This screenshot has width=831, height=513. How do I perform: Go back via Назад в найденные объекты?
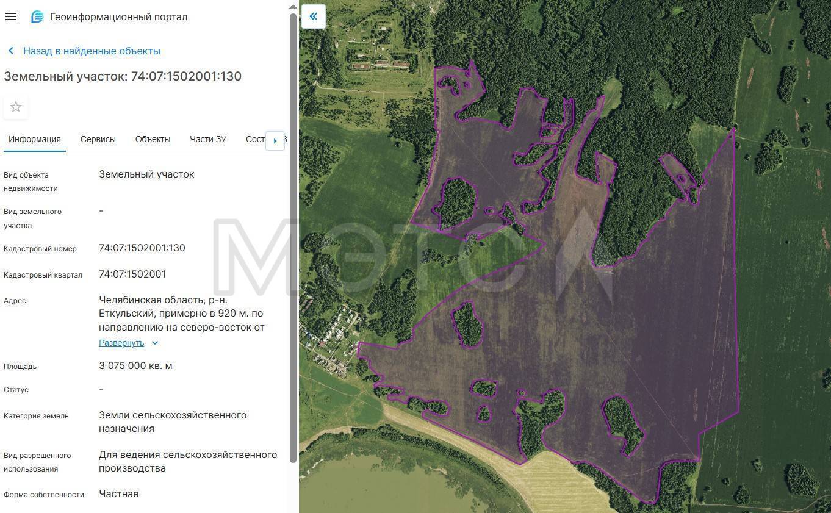92,51
